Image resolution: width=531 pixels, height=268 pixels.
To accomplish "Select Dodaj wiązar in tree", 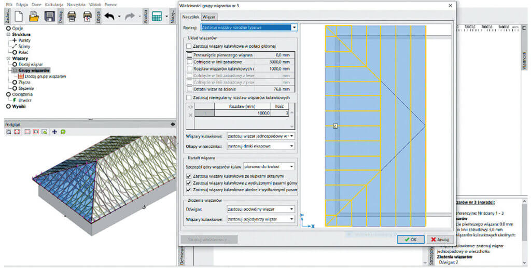I will [x=31, y=64].
